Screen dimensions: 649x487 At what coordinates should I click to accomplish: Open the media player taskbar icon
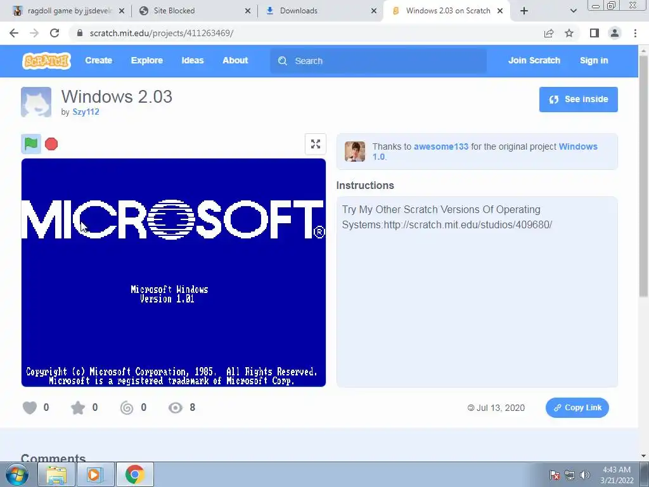tap(95, 474)
